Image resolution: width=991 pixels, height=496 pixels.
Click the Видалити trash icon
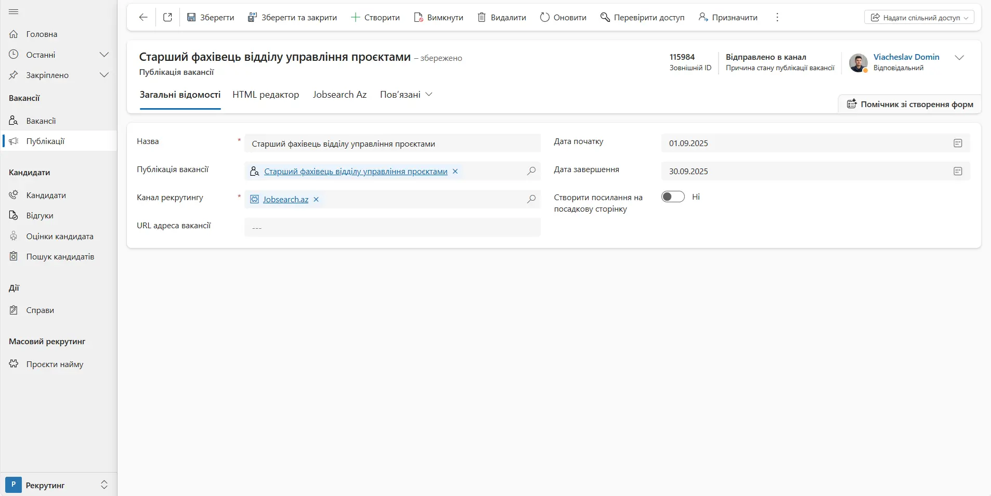[x=481, y=17]
